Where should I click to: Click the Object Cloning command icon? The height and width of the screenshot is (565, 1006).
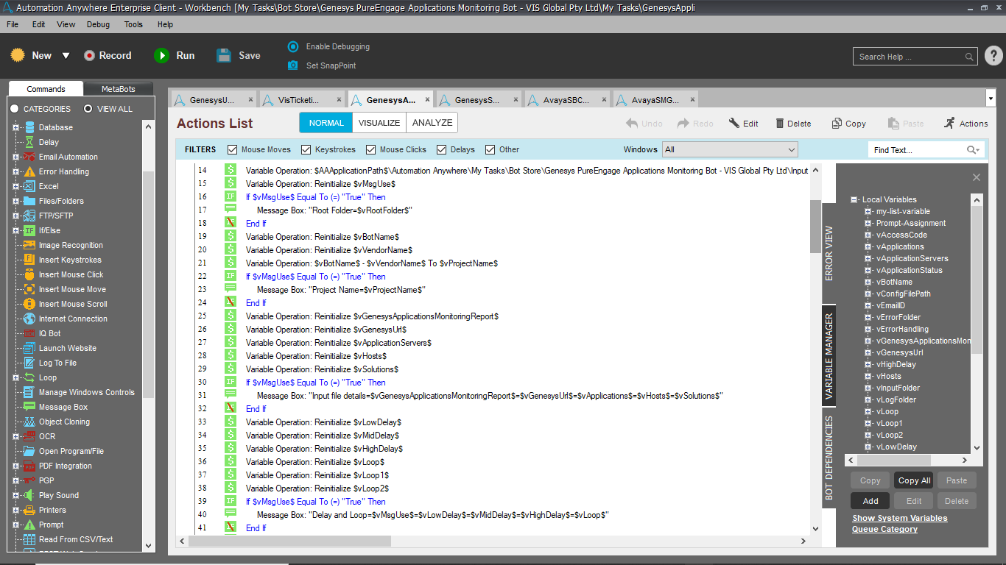29,422
